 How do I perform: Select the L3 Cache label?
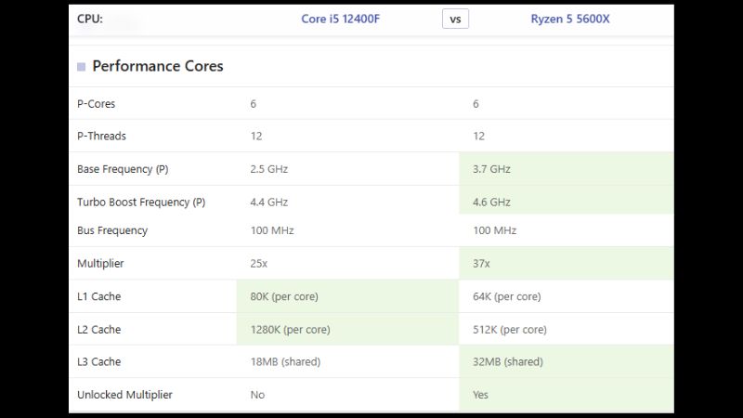click(x=99, y=361)
